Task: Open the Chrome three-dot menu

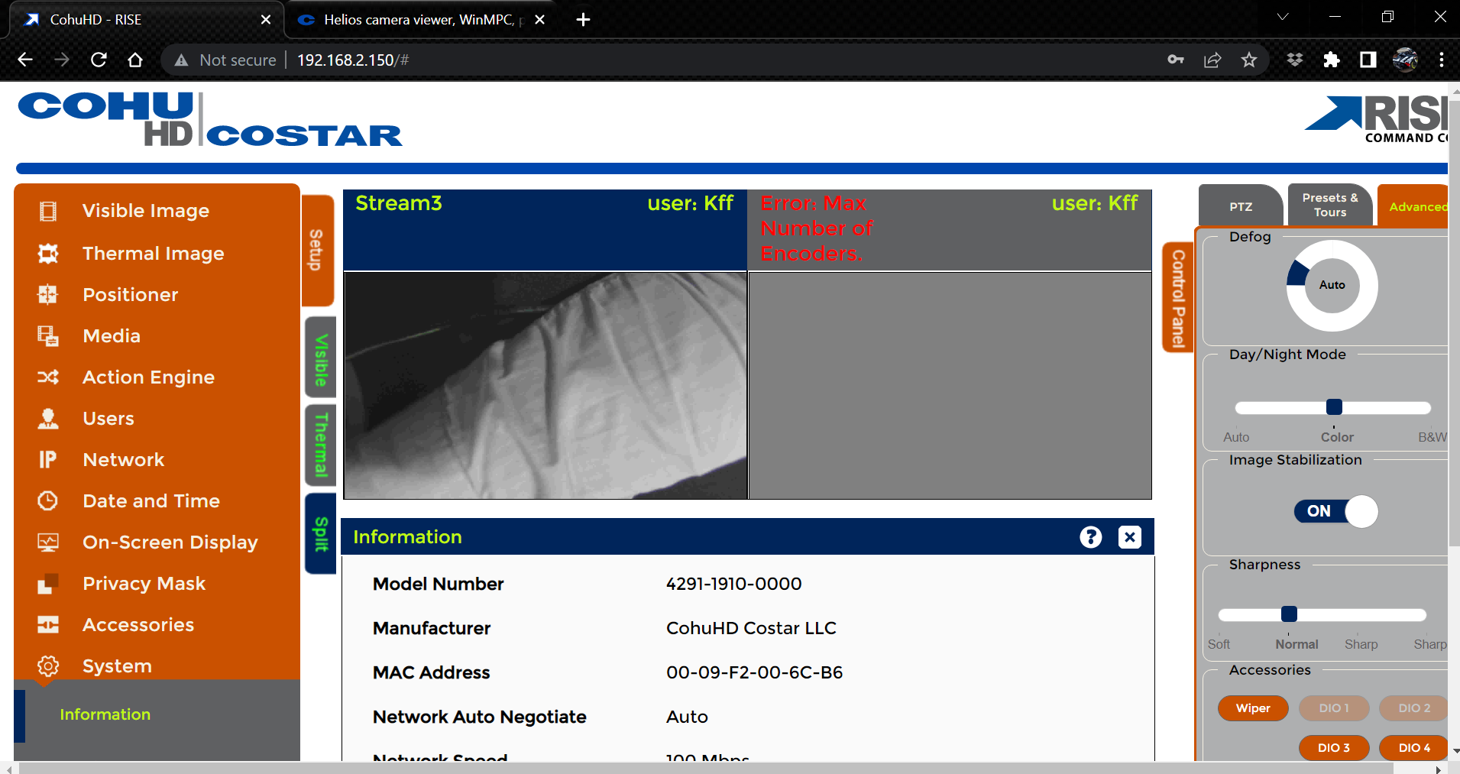Action: pyautogui.click(x=1442, y=60)
